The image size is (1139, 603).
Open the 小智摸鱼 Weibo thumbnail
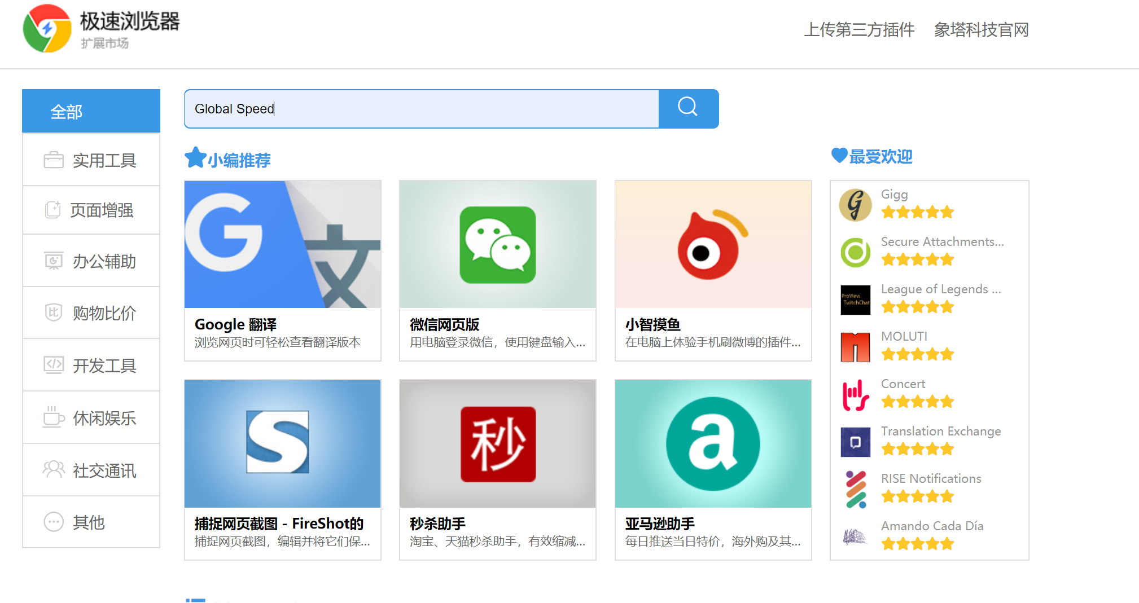pyautogui.click(x=713, y=244)
